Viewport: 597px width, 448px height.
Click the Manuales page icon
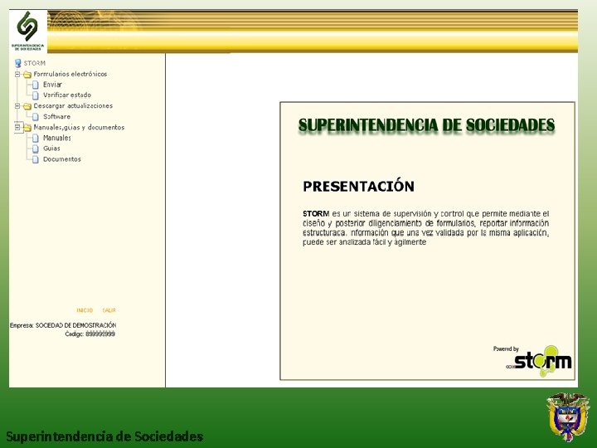click(36, 138)
